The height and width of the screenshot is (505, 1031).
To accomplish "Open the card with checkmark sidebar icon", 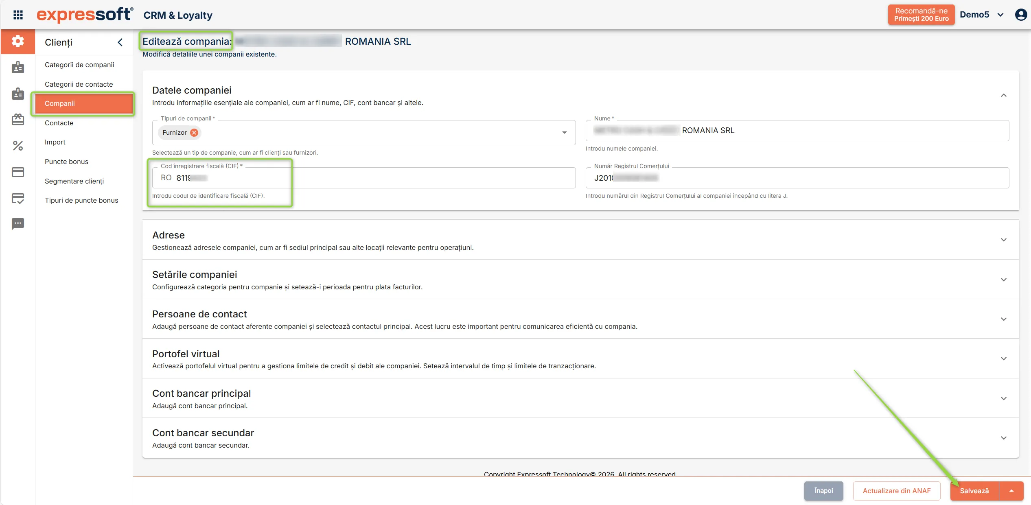I will coord(18,198).
